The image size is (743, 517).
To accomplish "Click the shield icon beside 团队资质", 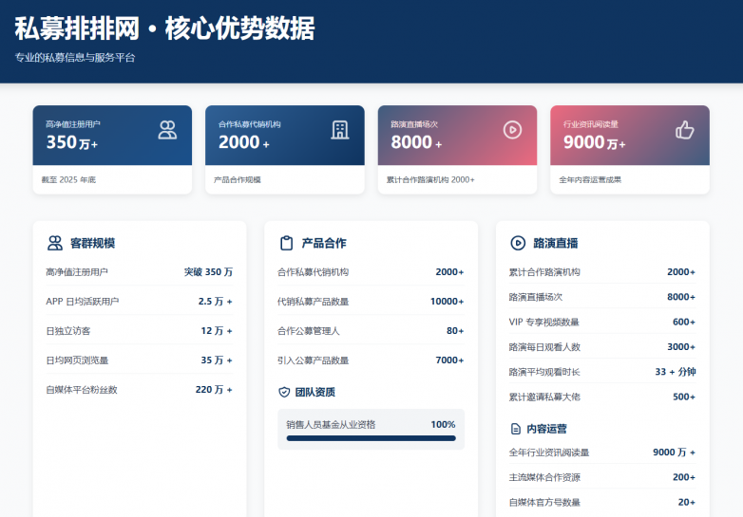I will point(283,392).
